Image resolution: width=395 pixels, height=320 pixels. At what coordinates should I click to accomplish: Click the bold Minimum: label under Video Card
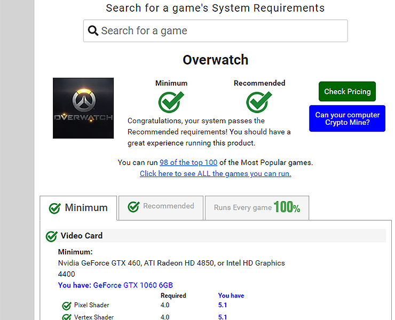pos(75,252)
